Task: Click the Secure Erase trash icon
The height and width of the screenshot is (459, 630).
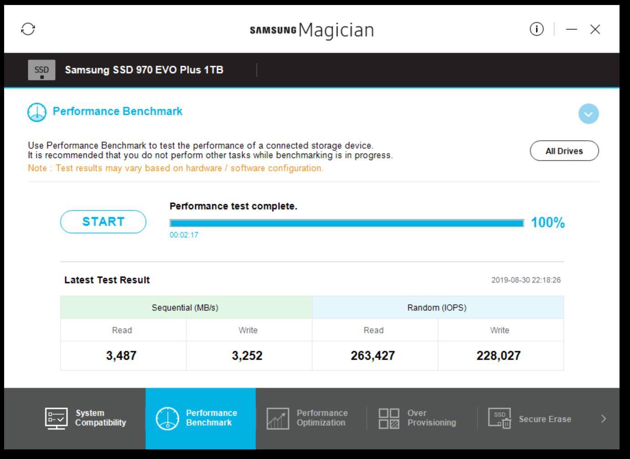Action: click(500, 418)
